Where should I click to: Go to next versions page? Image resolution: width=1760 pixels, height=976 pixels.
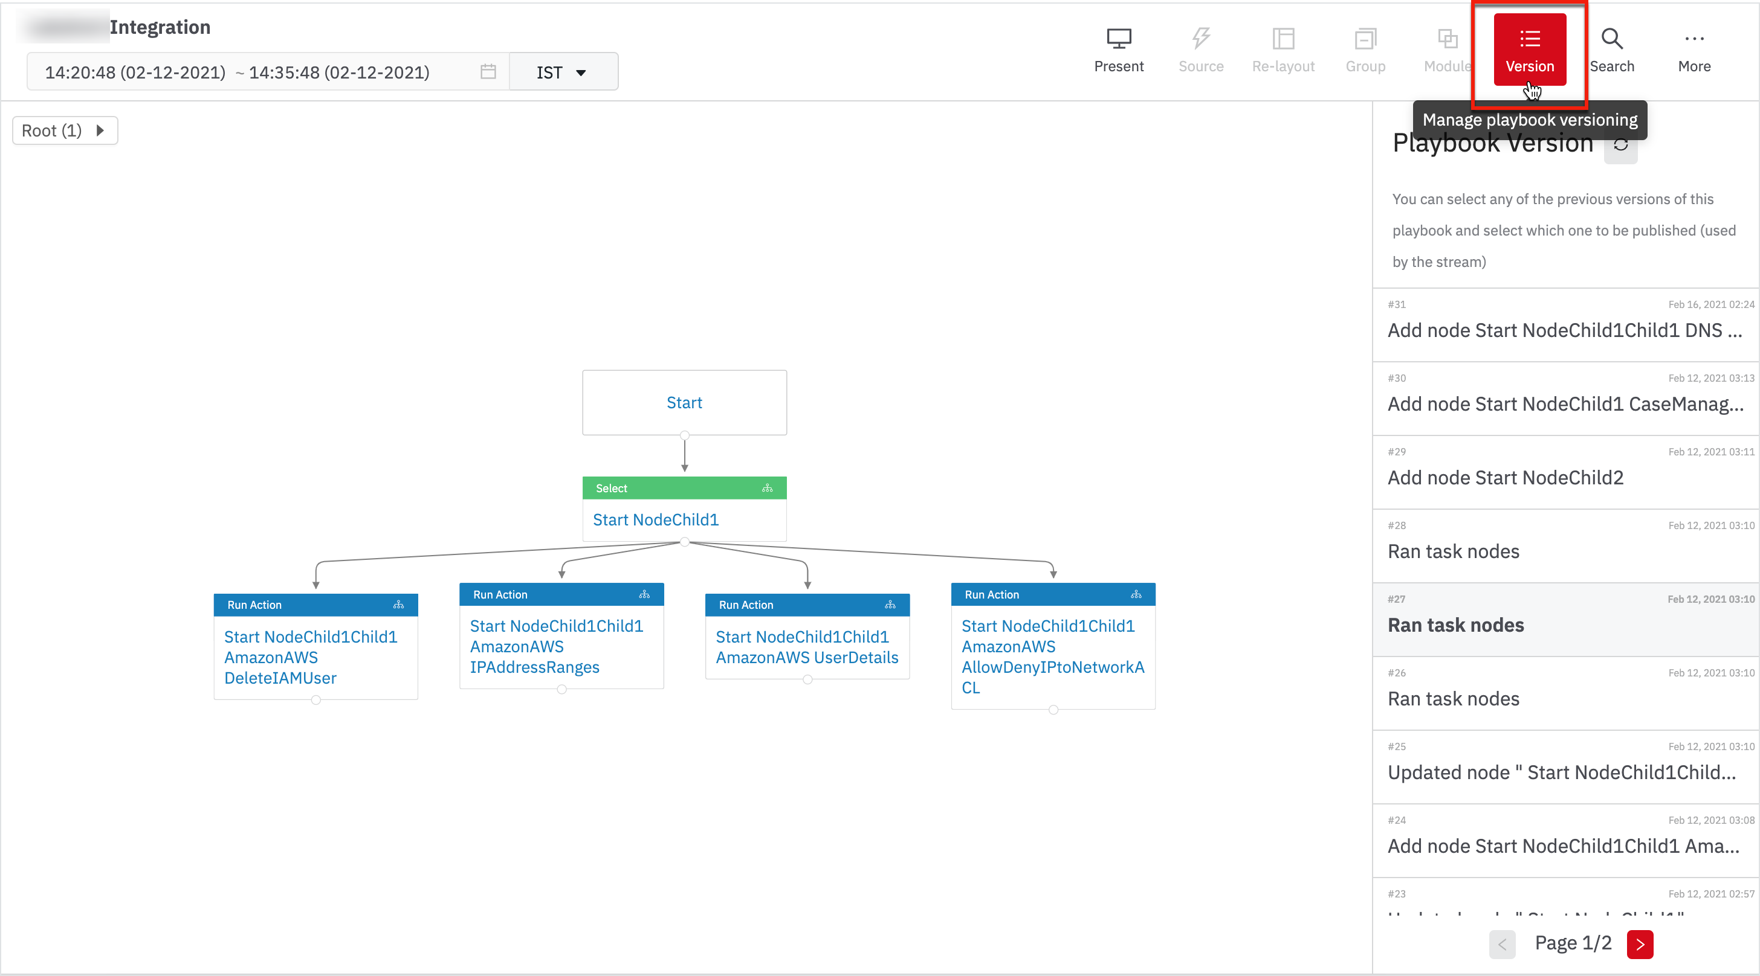(x=1640, y=944)
